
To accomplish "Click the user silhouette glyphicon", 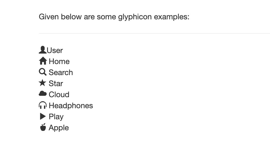I will [x=42, y=50].
